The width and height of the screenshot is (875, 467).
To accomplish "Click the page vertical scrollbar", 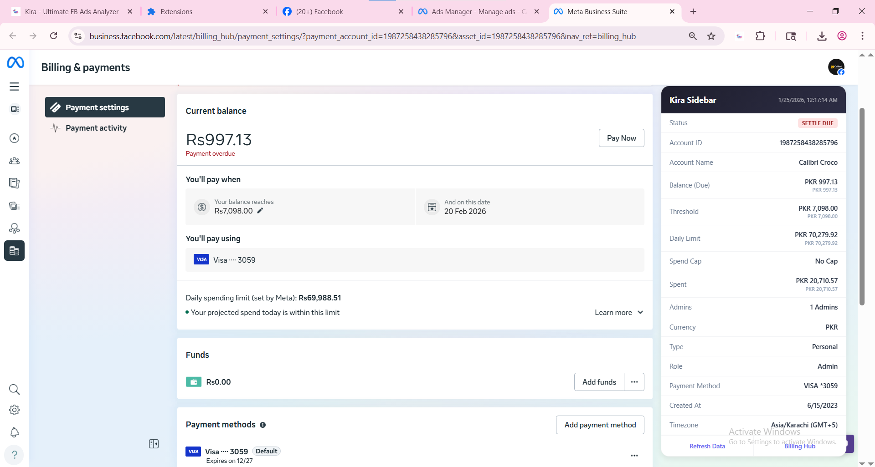I will 862,206.
